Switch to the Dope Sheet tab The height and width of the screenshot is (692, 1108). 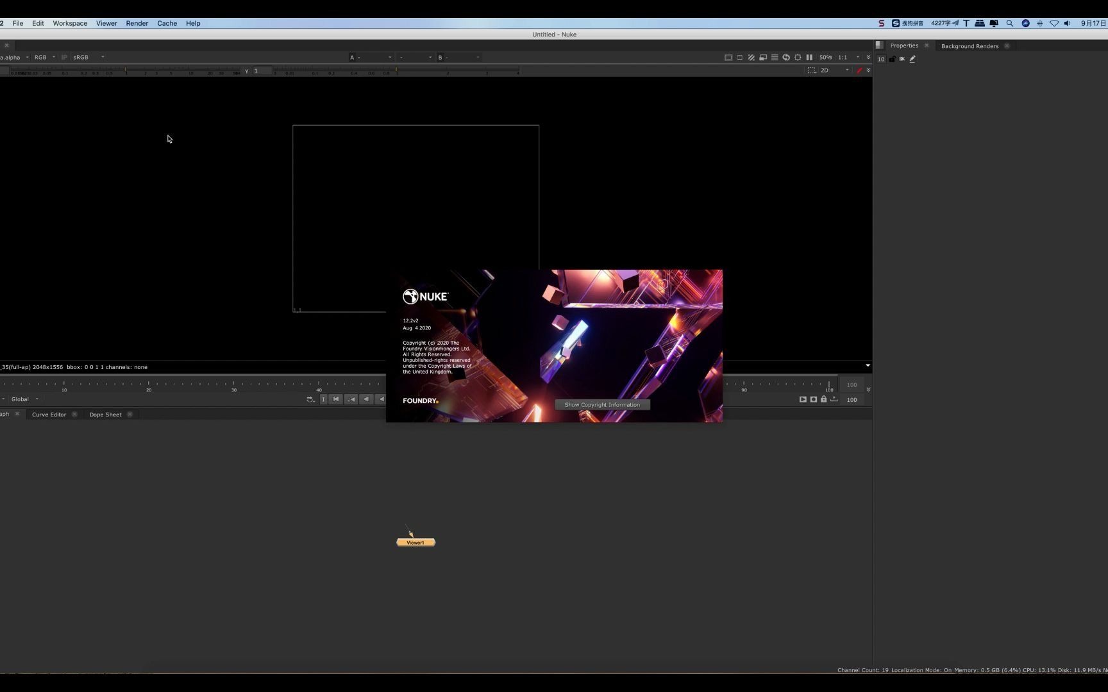click(x=105, y=415)
